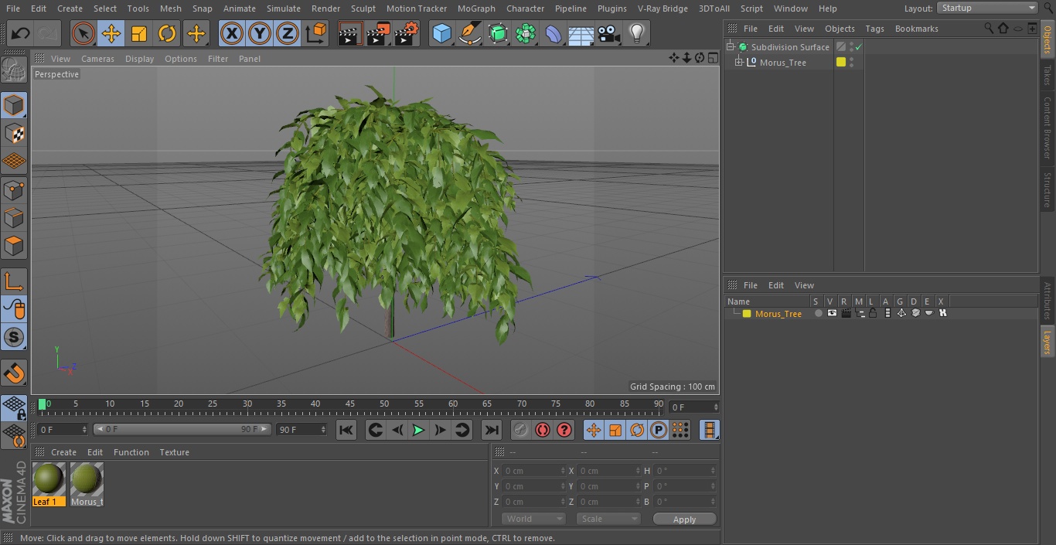Viewport: 1056px width, 545px height.
Task: Click frame 50 on the timeline ruler
Action: click(x=384, y=404)
